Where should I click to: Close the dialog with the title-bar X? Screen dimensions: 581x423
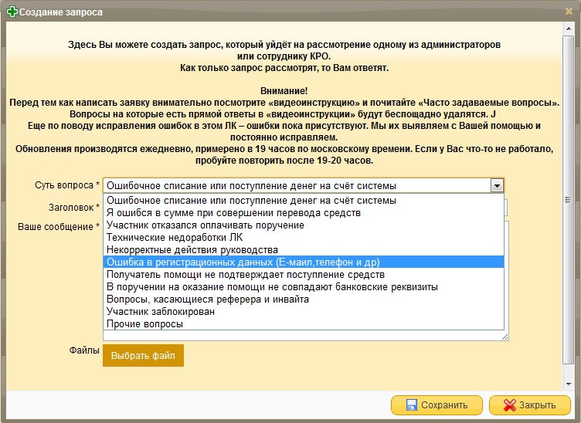point(569,12)
